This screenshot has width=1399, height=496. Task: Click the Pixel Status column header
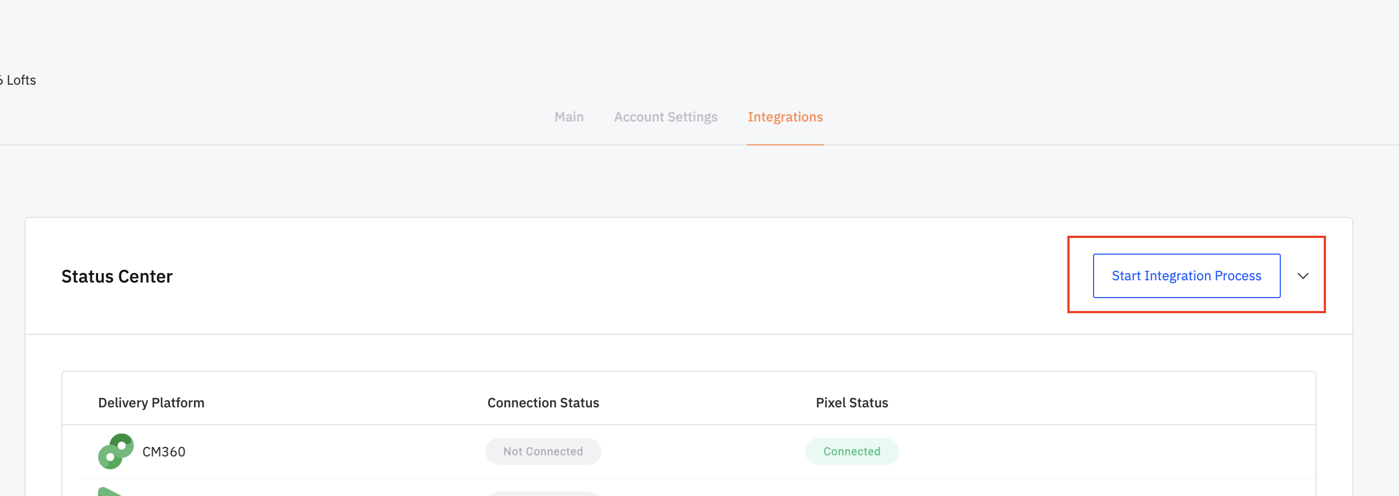coord(852,403)
